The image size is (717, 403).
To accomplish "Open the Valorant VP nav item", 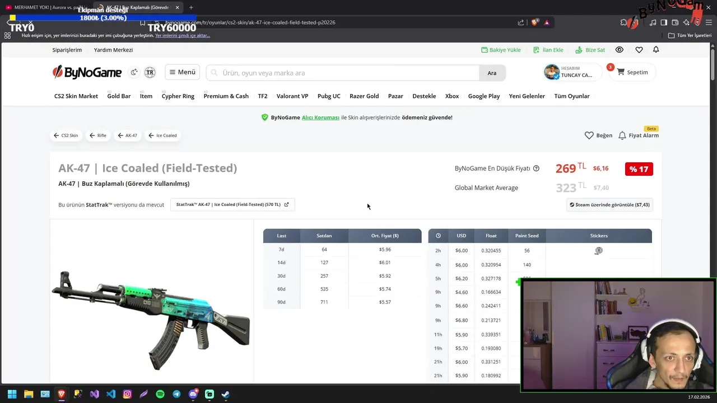I will [x=292, y=96].
